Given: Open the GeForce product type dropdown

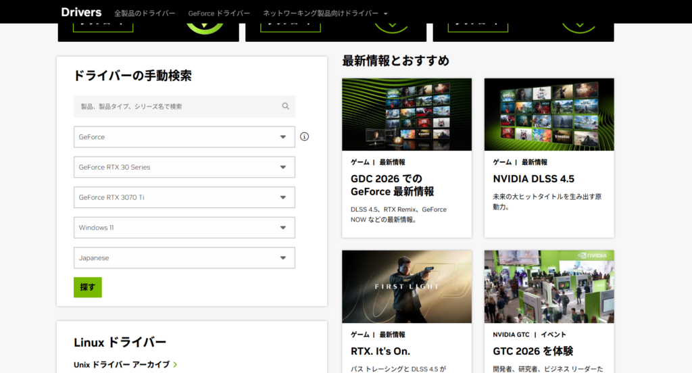Looking at the screenshot, I should (184, 137).
